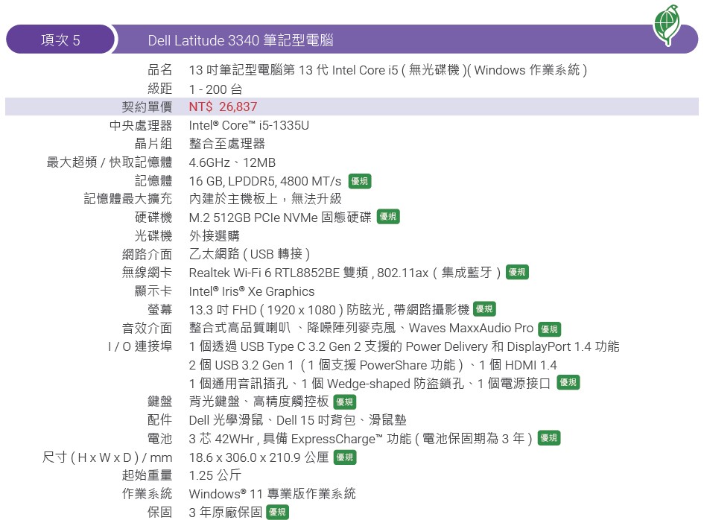Select the 1 - 200 台 value
The image size is (704, 520).
(215, 89)
